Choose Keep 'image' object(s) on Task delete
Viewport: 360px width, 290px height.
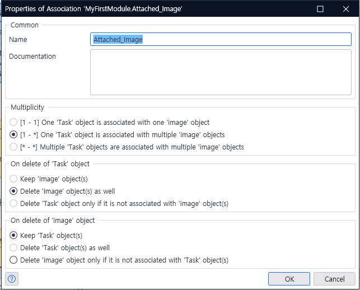[14, 179]
